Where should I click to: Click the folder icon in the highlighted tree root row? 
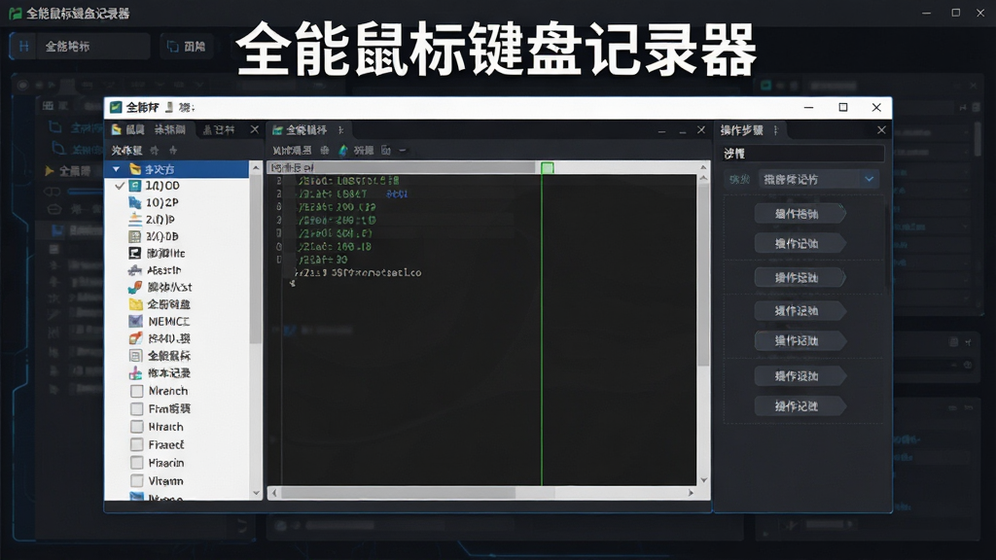pos(135,169)
